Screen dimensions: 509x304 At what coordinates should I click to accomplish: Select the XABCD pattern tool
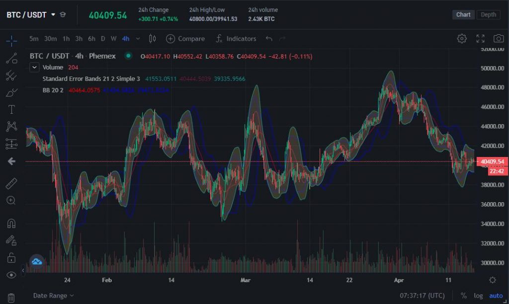tap(11, 127)
